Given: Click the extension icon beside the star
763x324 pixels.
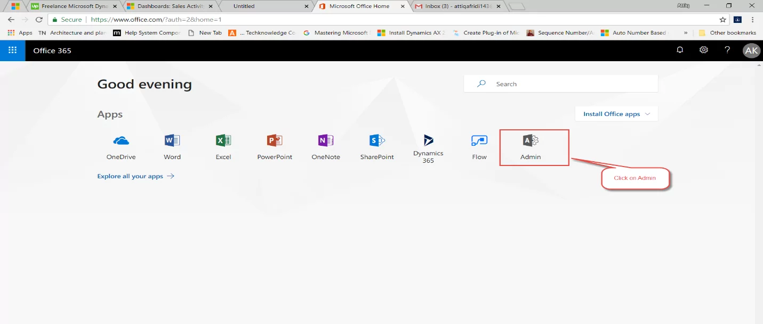Looking at the screenshot, I should click(738, 20).
